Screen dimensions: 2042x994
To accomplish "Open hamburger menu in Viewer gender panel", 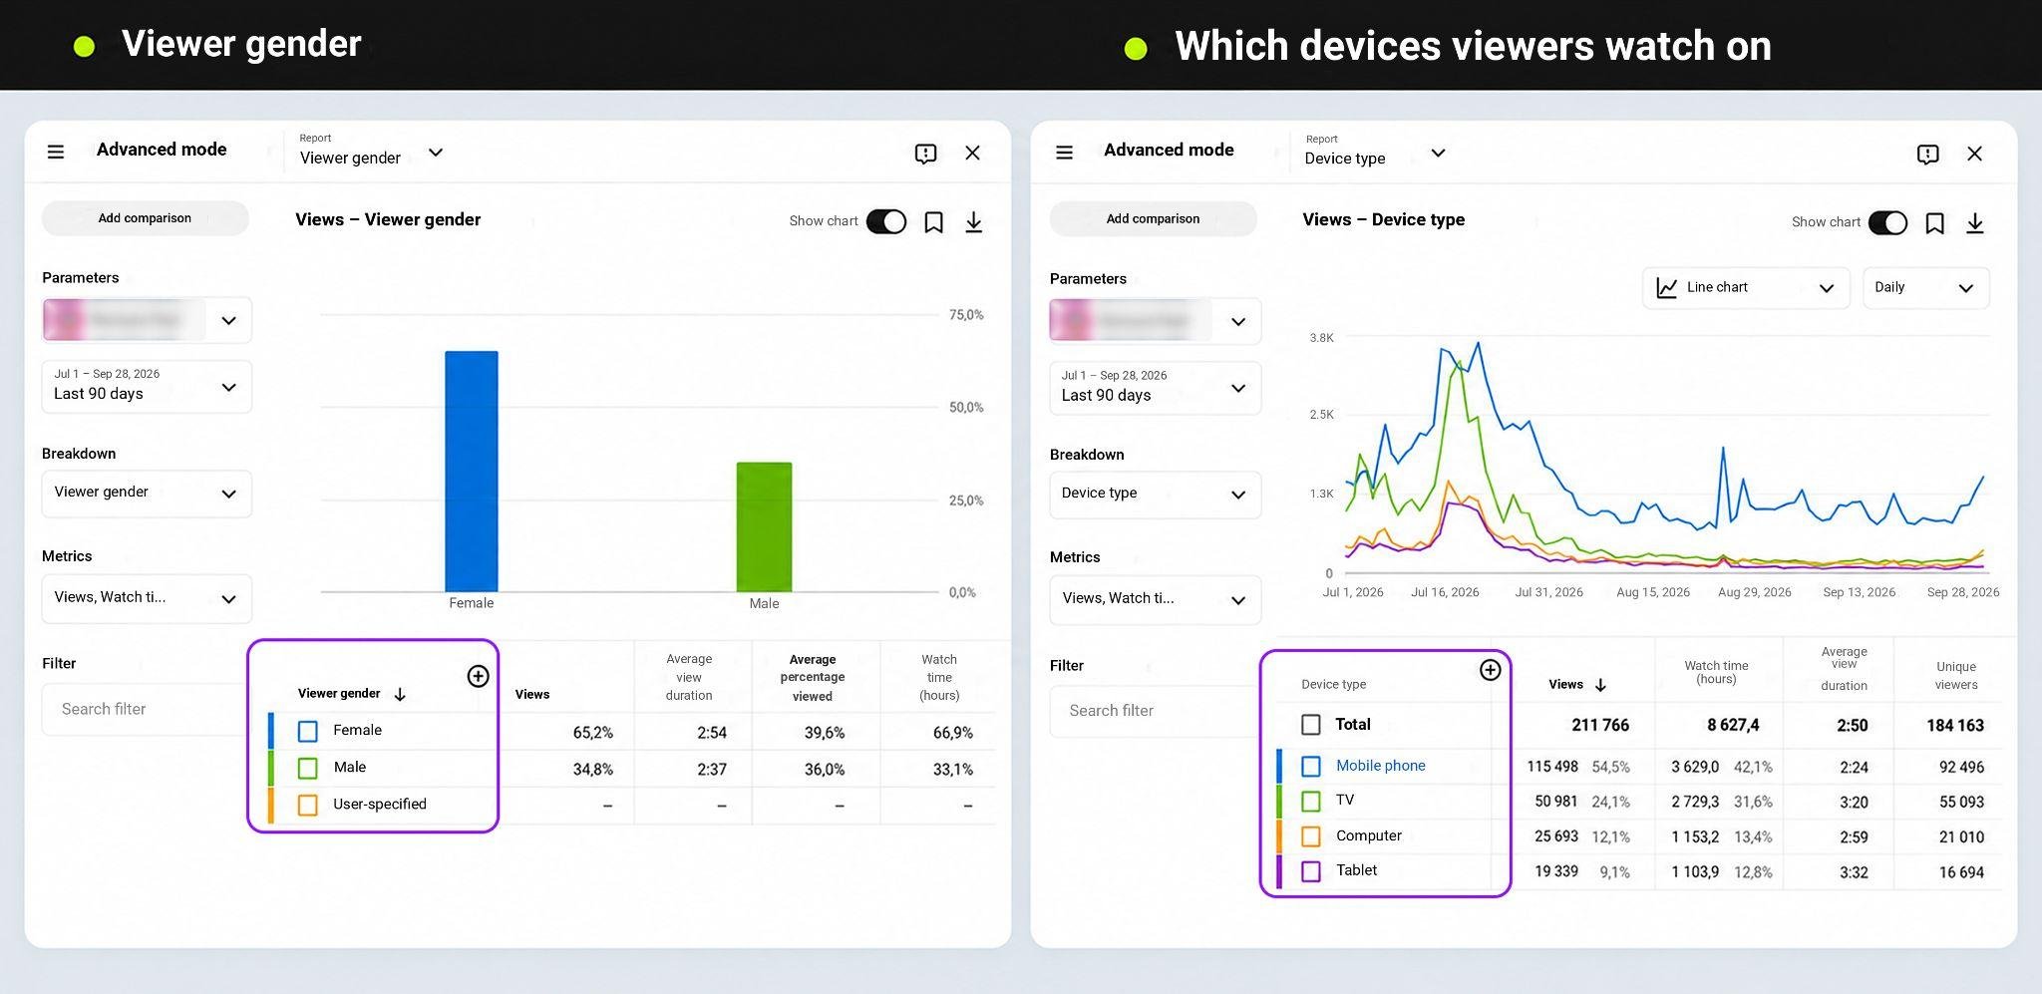I will (x=56, y=152).
